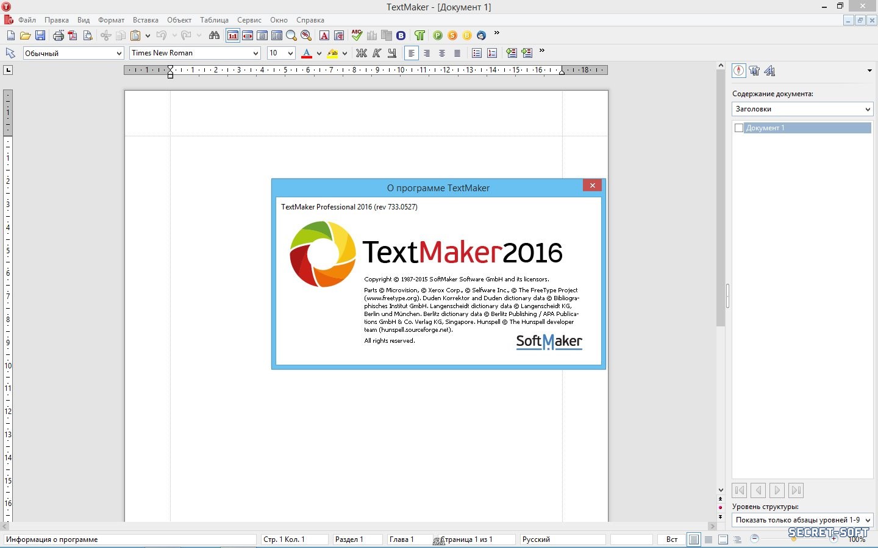This screenshot has width=878, height=548.
Task: Apply underline formatting (Ч)
Action: [x=392, y=53]
